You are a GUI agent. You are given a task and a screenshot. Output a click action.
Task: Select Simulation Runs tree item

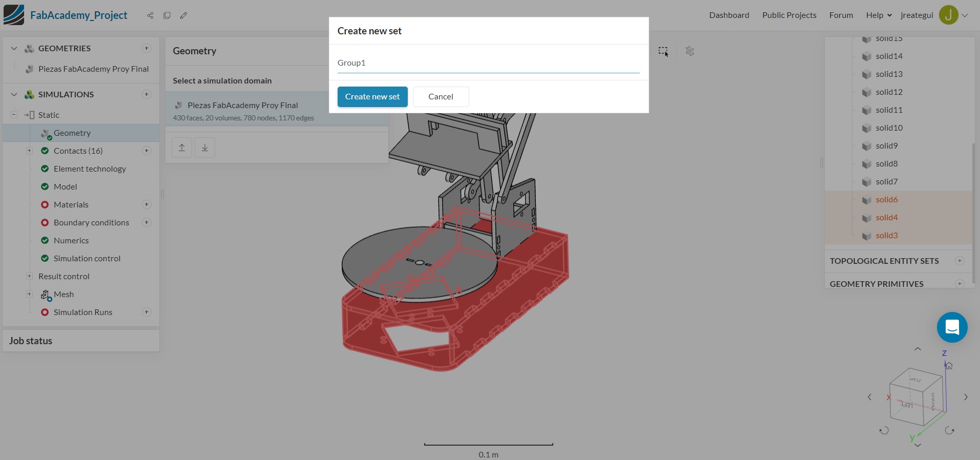pos(82,312)
